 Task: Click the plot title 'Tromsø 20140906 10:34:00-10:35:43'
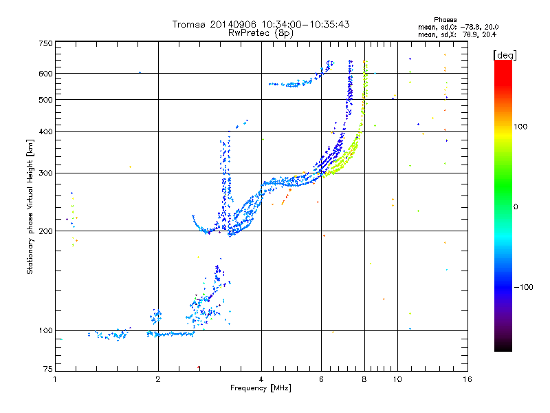(x=261, y=24)
